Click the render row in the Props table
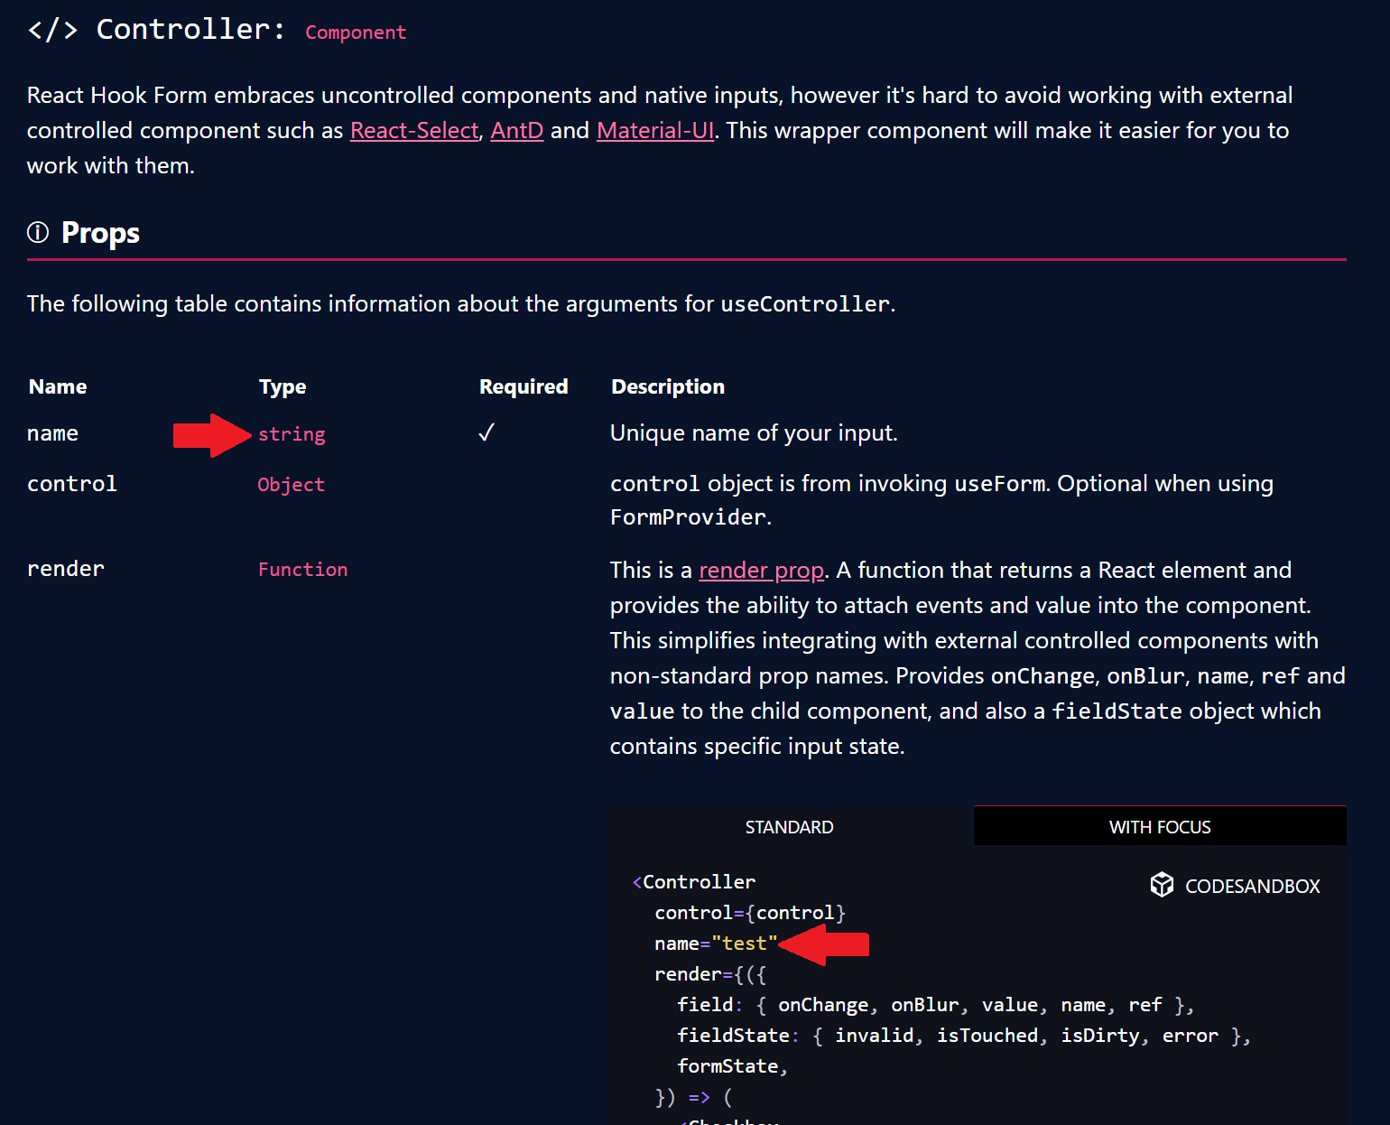1390x1125 pixels. coord(66,568)
